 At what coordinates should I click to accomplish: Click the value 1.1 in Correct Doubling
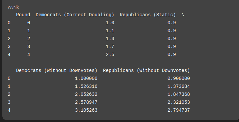tap(110, 31)
